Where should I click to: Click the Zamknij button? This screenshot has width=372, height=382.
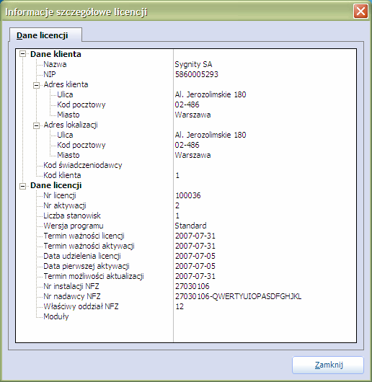[x=328, y=365]
